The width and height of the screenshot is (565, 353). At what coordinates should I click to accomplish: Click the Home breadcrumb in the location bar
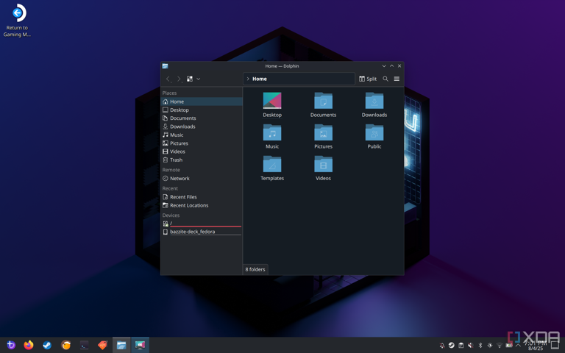[x=260, y=79]
